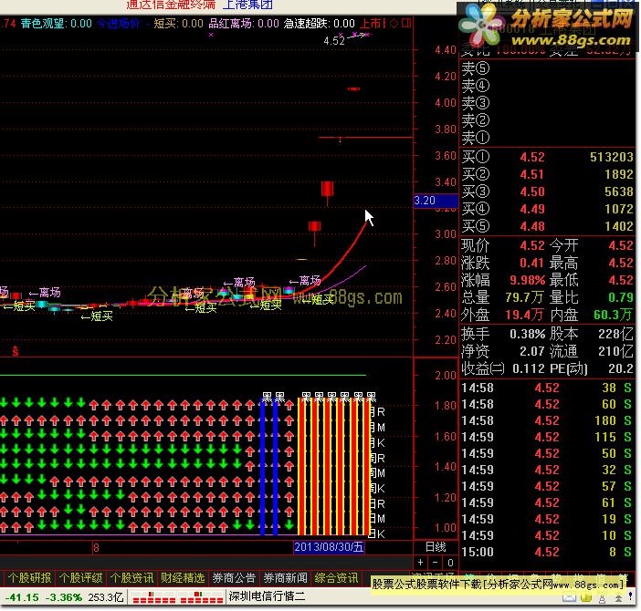Click the person icon in status bar
The image size is (641, 611).
pos(602,598)
